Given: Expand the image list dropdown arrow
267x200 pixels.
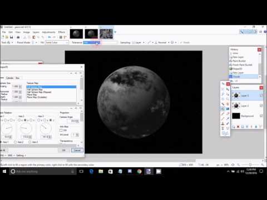Looking at the screenshot, I should 115,32.
